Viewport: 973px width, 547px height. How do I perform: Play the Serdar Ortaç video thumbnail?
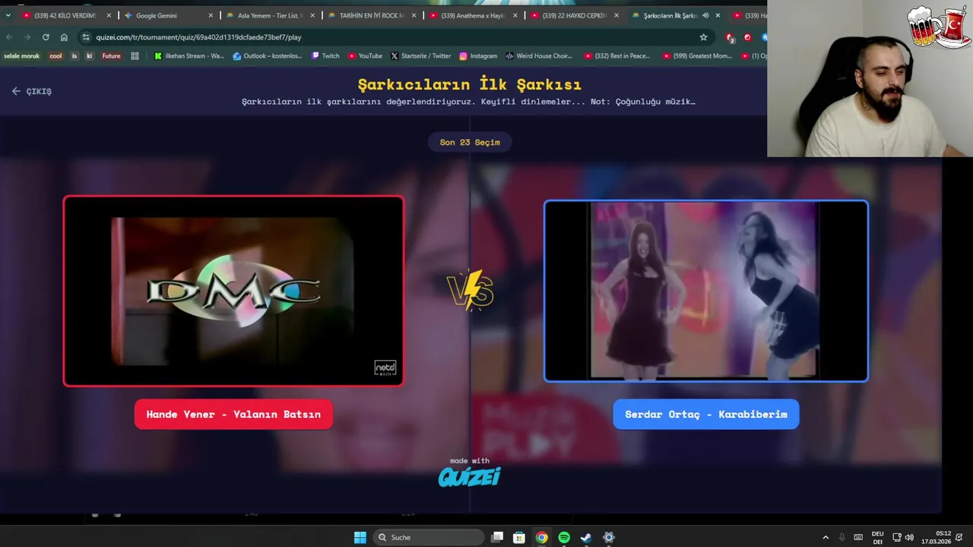pos(705,291)
